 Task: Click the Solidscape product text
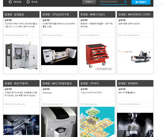pos(47,93)
